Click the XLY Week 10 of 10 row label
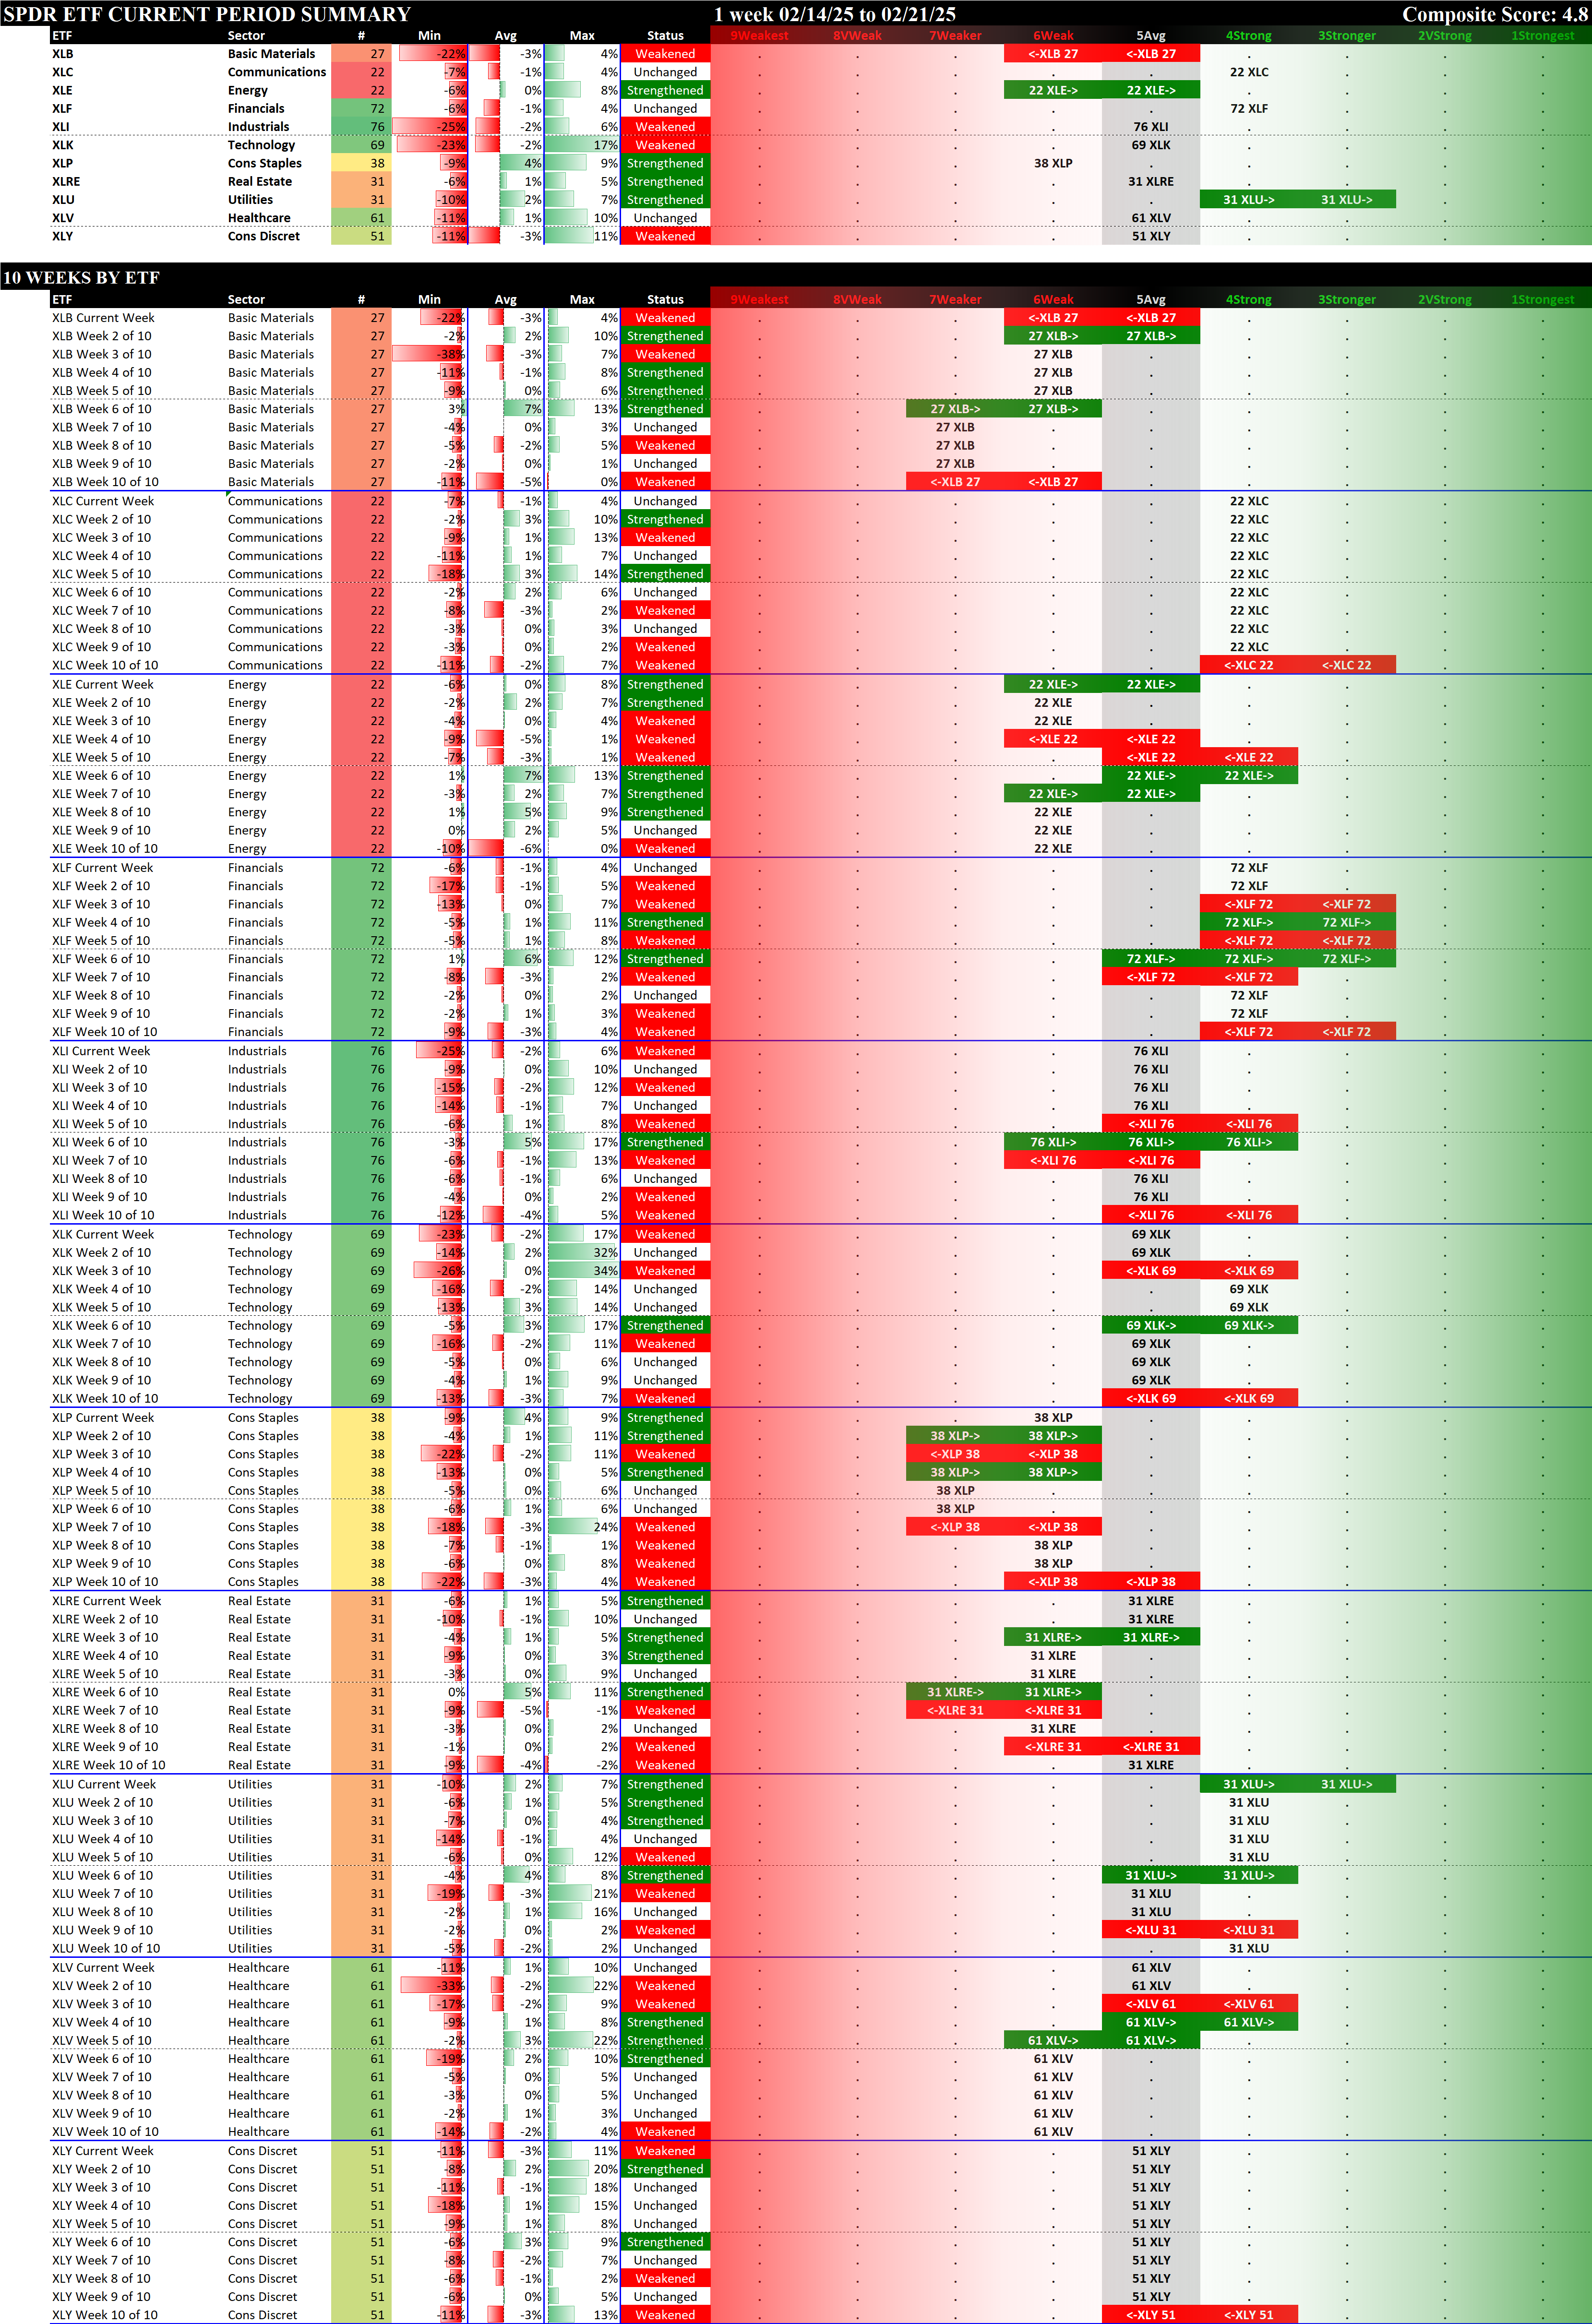This screenshot has width=1592, height=2324. (x=105, y=2315)
